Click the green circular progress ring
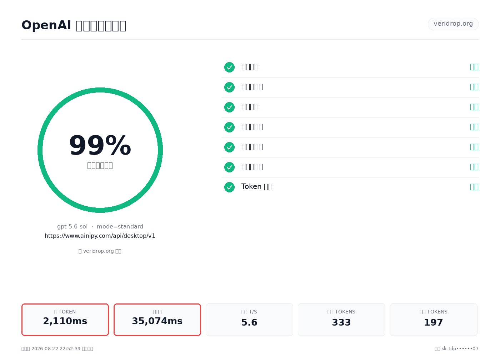The width and height of the screenshot is (500, 357). (x=100, y=150)
